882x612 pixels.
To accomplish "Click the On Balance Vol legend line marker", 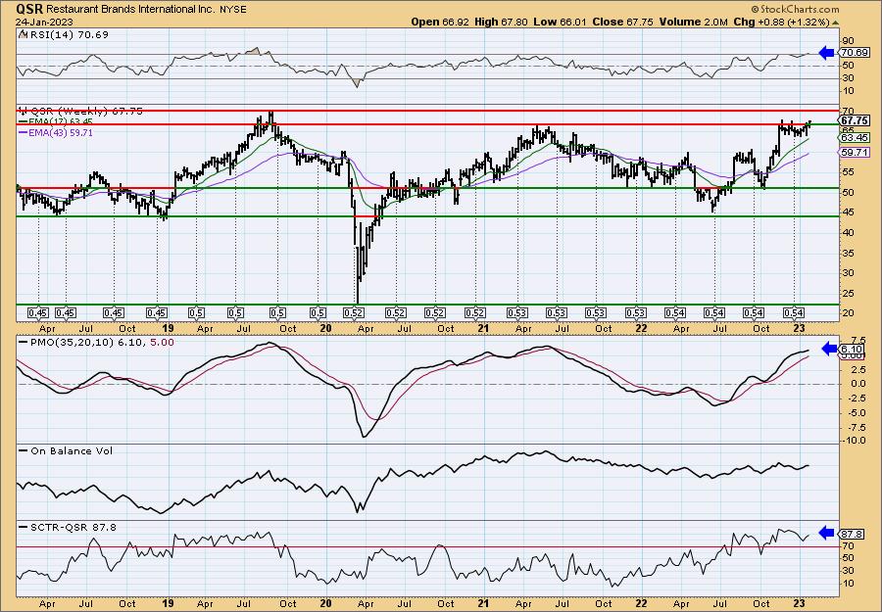I will pos(23,450).
